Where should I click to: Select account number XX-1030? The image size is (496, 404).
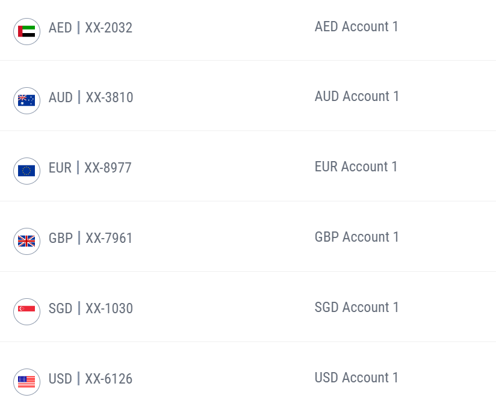click(109, 308)
